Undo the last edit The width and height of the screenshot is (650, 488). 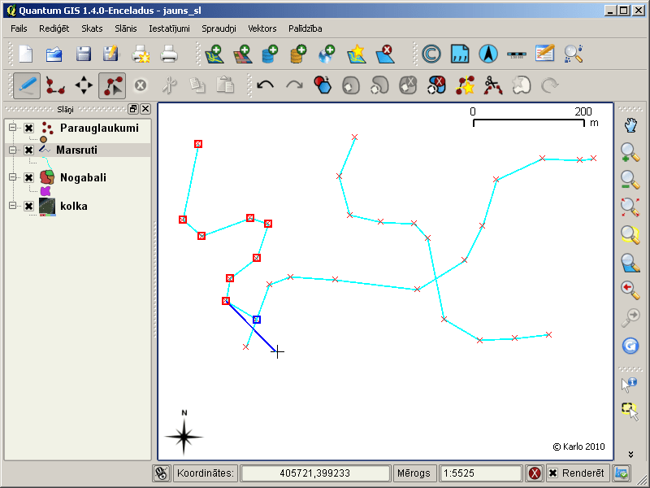pyautogui.click(x=266, y=86)
